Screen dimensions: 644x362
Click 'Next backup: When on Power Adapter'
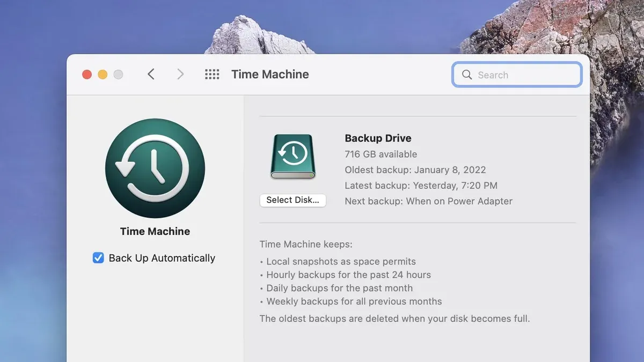tap(428, 201)
